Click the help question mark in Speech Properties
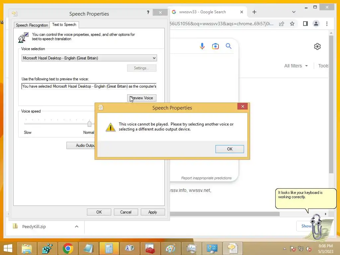 coord(148,12)
